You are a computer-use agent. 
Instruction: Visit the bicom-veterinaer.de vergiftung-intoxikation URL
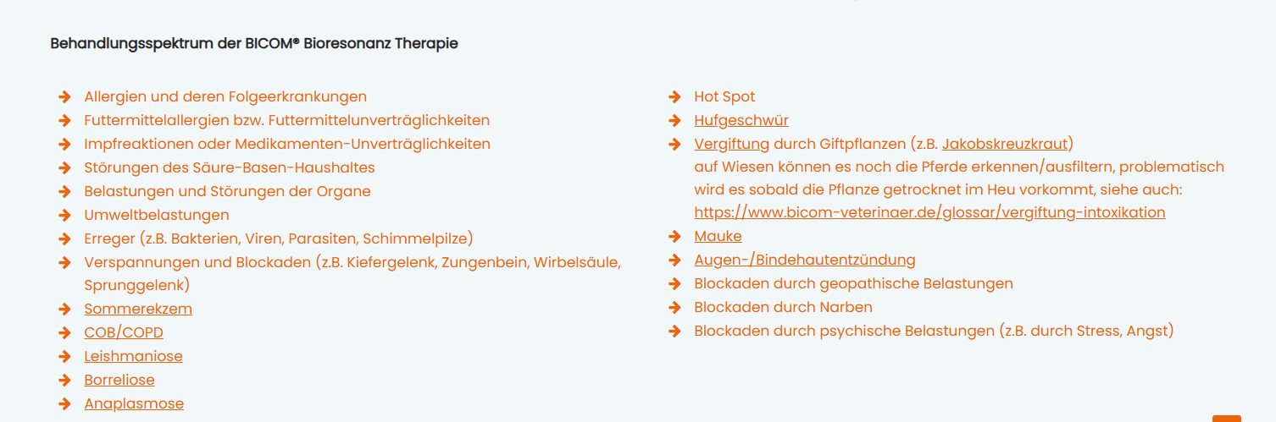pos(929,213)
